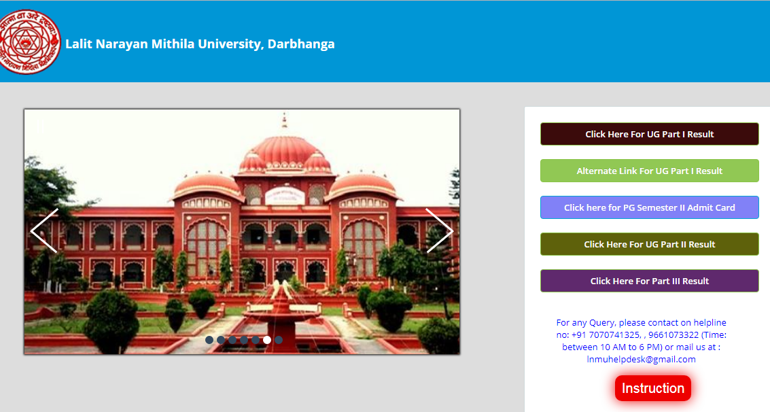Click the fourth carousel indicator dot
This screenshot has height=412, width=770.
[x=244, y=339]
